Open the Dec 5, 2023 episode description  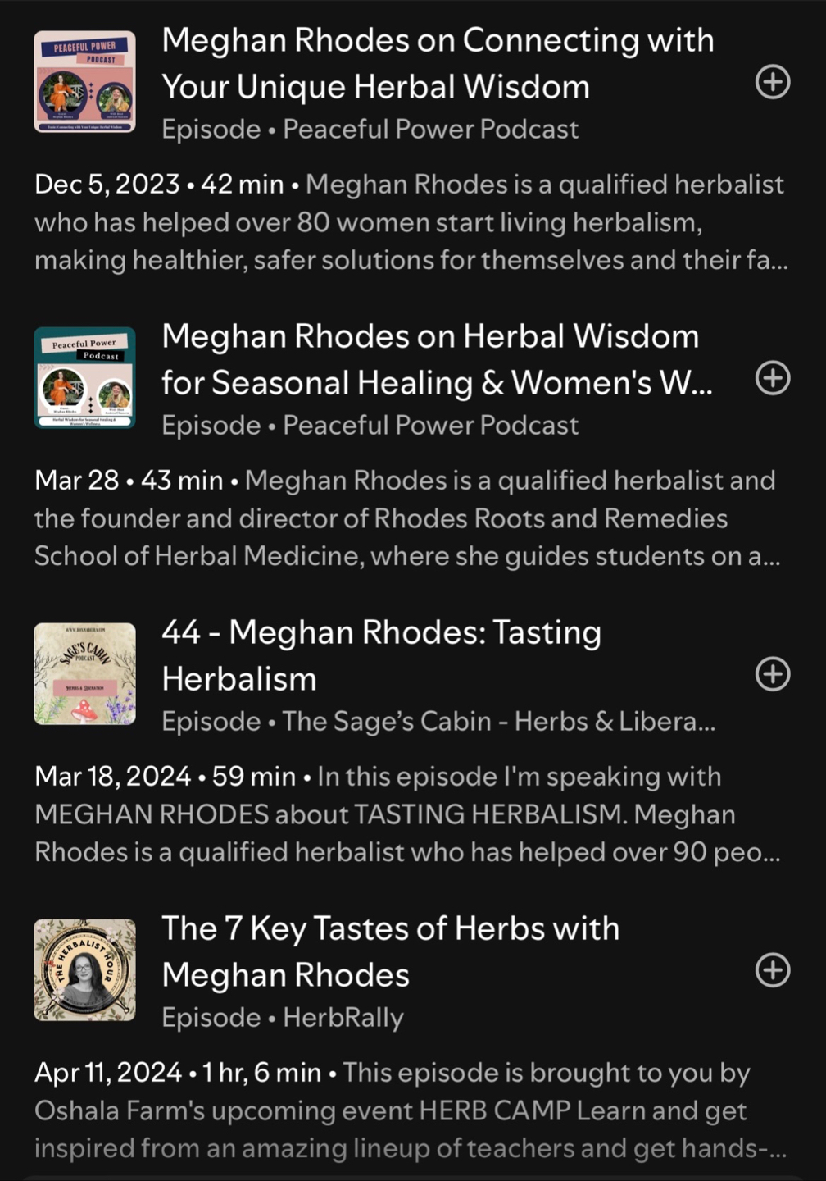(x=410, y=222)
